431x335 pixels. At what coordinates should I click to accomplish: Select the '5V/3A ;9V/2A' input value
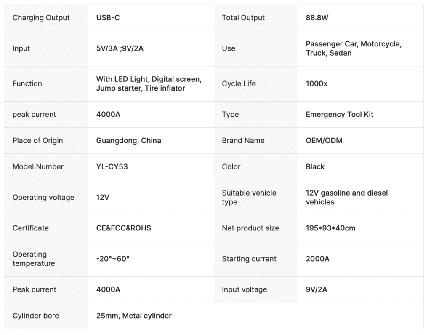120,48
